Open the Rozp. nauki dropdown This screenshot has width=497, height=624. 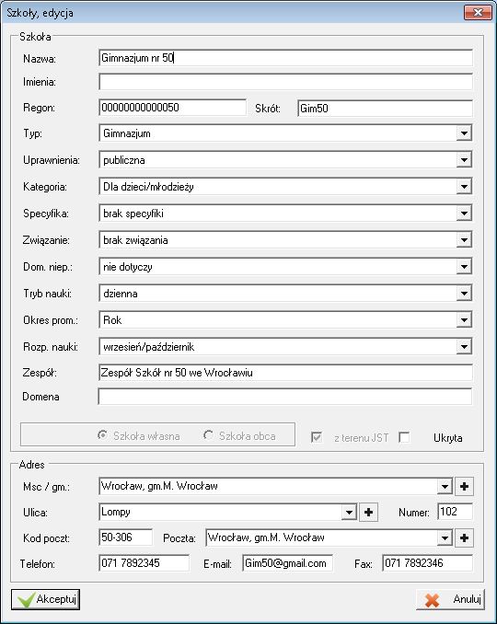tap(464, 347)
